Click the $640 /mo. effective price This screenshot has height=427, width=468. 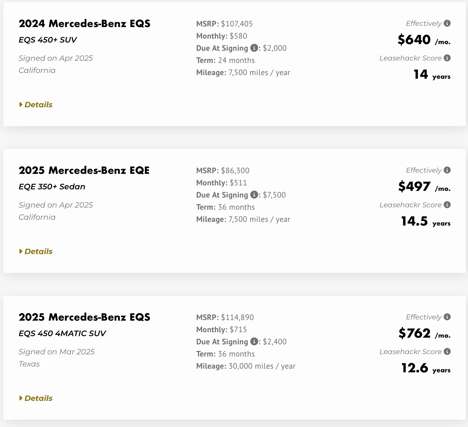[424, 40]
